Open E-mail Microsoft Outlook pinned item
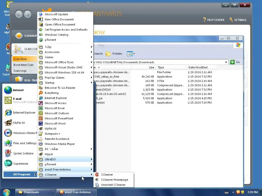The height and width of the screenshot is (196, 262). click(20, 100)
